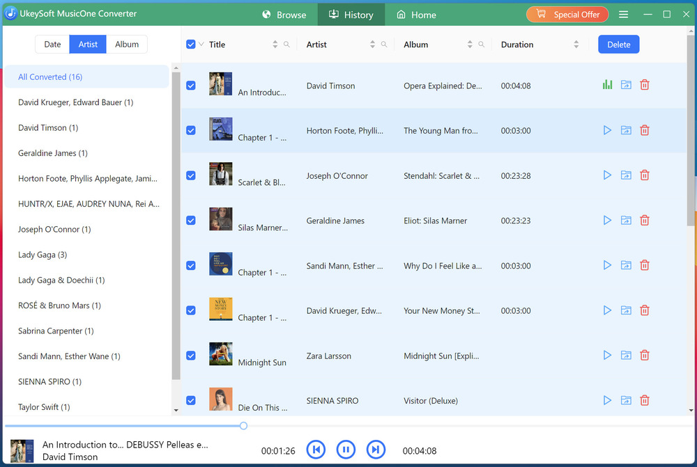Click the equalizer icon for David Timson row
The height and width of the screenshot is (467, 697).
point(607,85)
